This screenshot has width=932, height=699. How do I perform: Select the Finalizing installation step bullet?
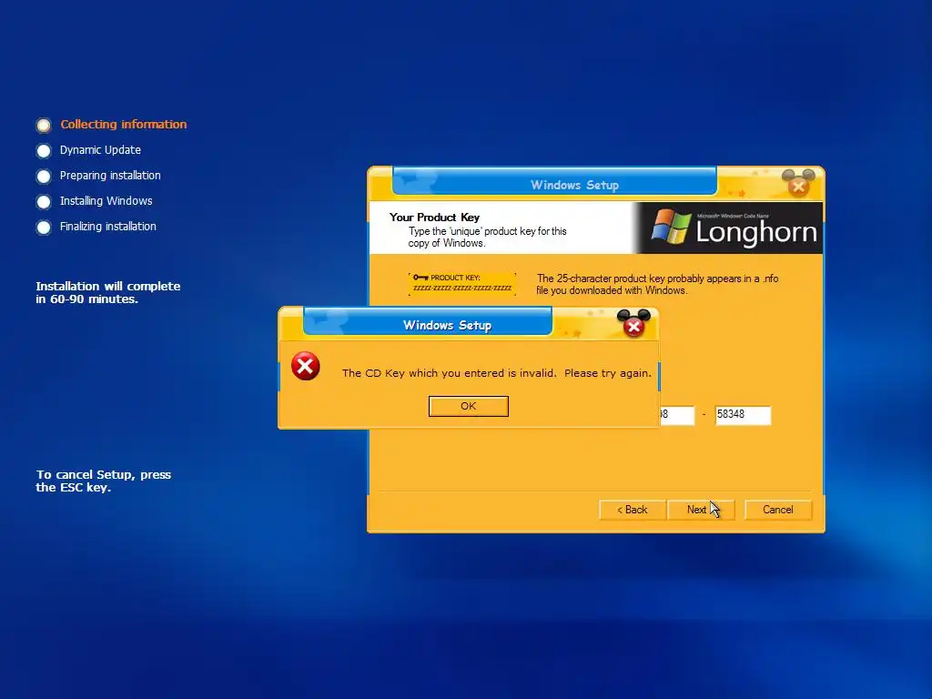pos(44,228)
